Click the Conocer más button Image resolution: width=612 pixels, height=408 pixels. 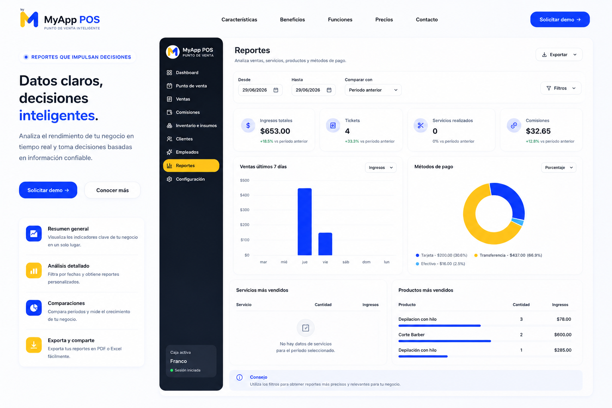click(112, 190)
